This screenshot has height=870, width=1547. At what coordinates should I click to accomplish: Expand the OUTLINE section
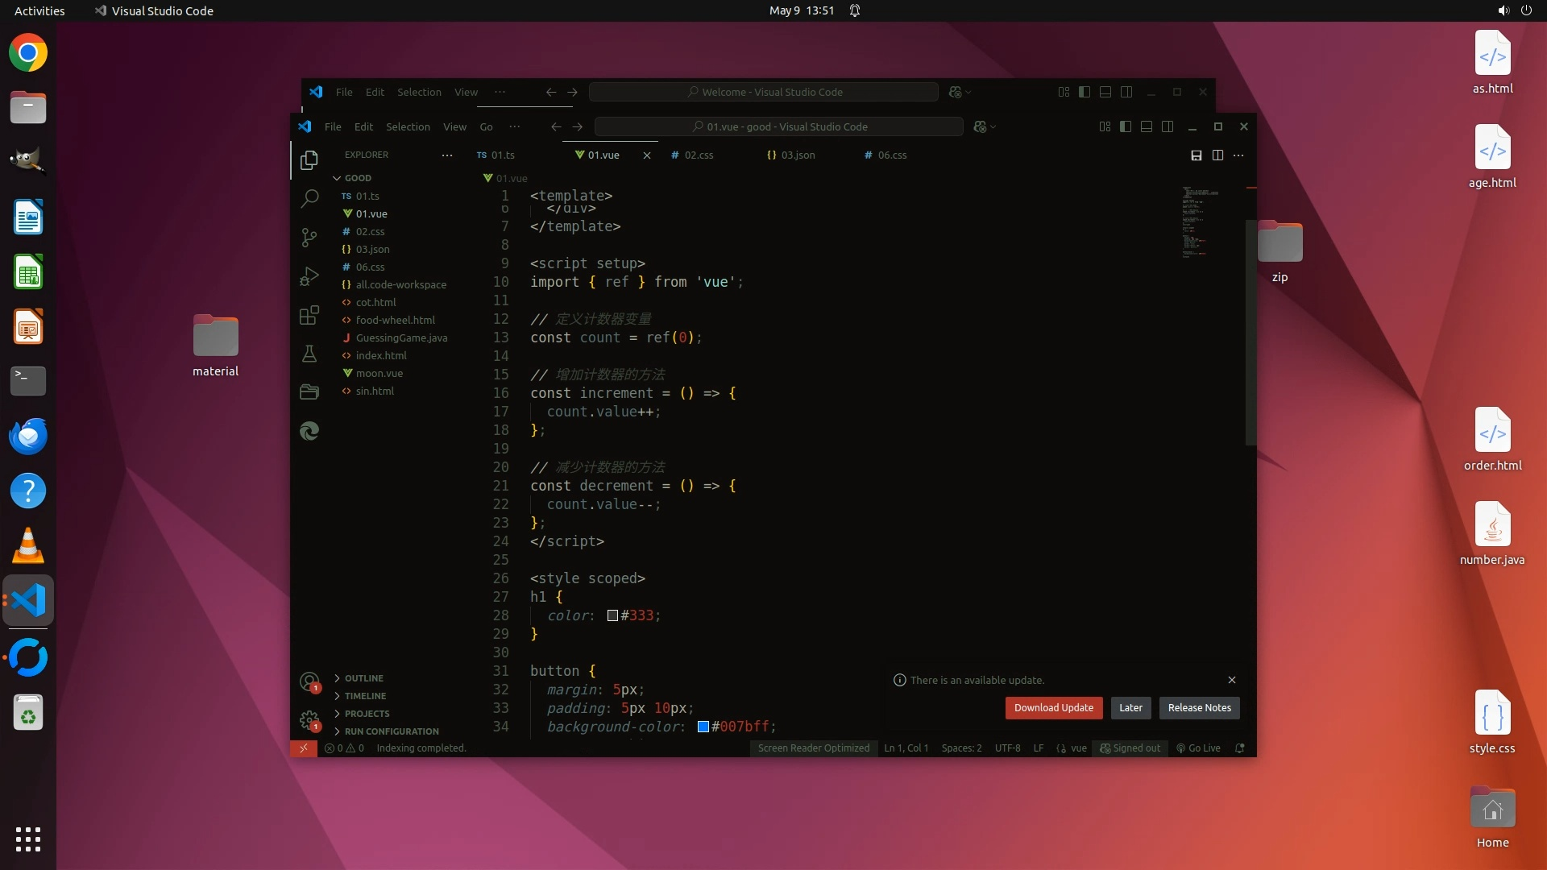364,678
